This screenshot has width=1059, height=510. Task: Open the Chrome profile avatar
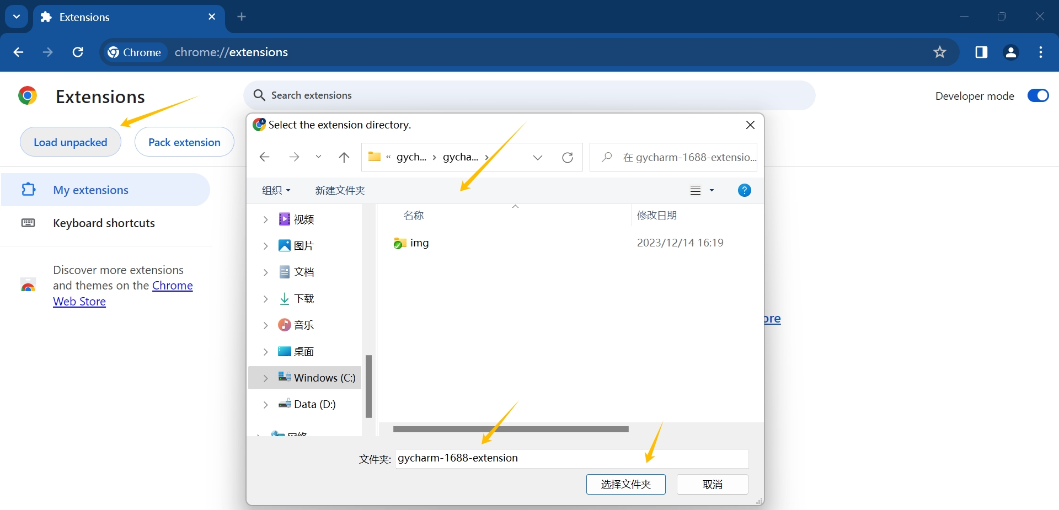[1011, 52]
